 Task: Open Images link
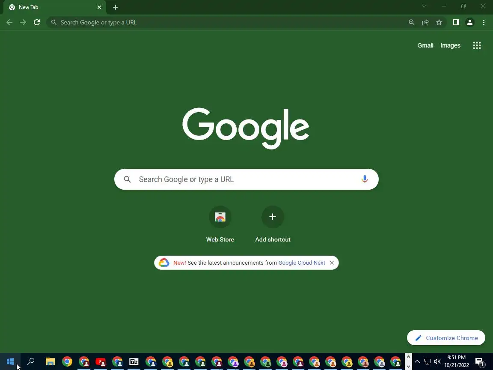coord(450,45)
